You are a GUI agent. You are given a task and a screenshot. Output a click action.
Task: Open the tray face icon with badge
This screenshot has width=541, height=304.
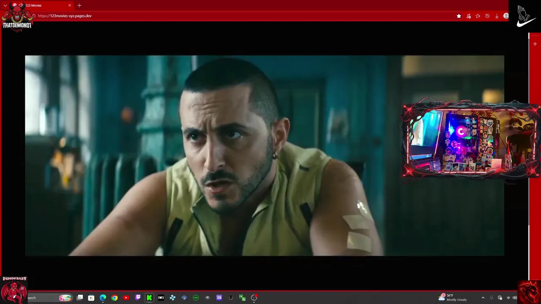point(500,298)
